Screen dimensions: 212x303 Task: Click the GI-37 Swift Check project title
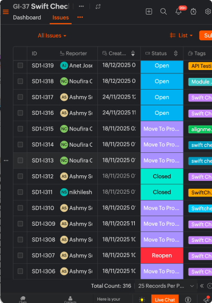click(41, 6)
